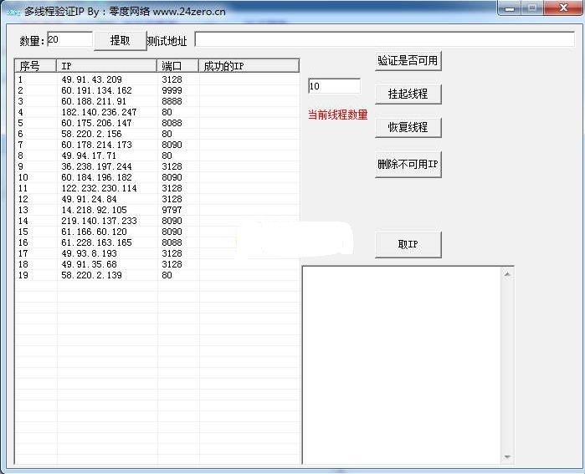Select row with IP 36.238.197.244
Screen dimensions: 585x474
pos(157,166)
